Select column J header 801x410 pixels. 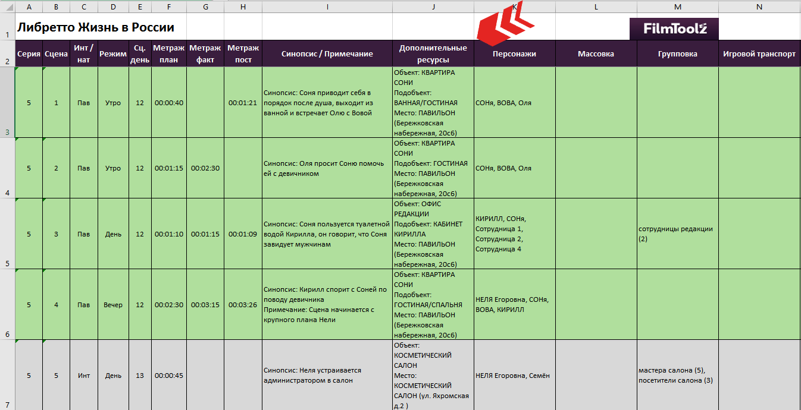coord(433,7)
